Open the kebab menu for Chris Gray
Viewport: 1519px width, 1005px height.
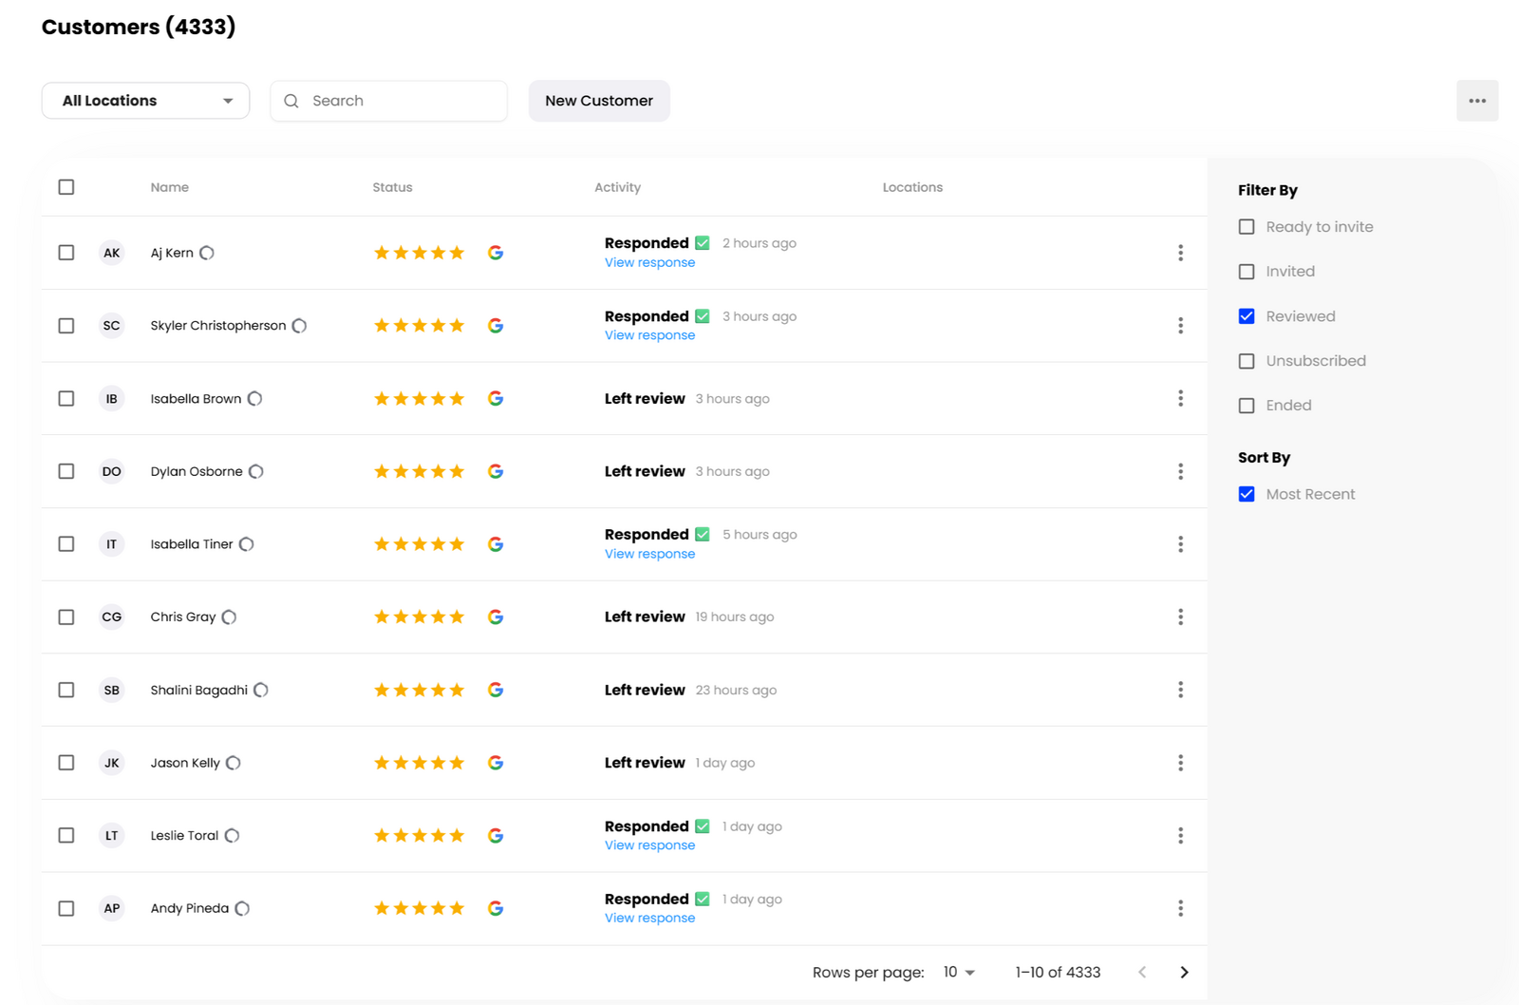1180,617
